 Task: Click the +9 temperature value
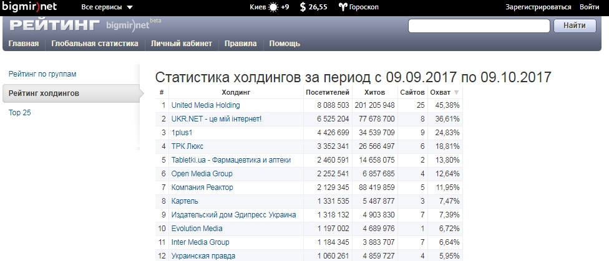285,7
